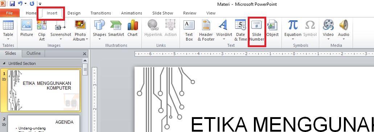Insert a SmartArt graphic
374x132 pixels.
(x=116, y=29)
